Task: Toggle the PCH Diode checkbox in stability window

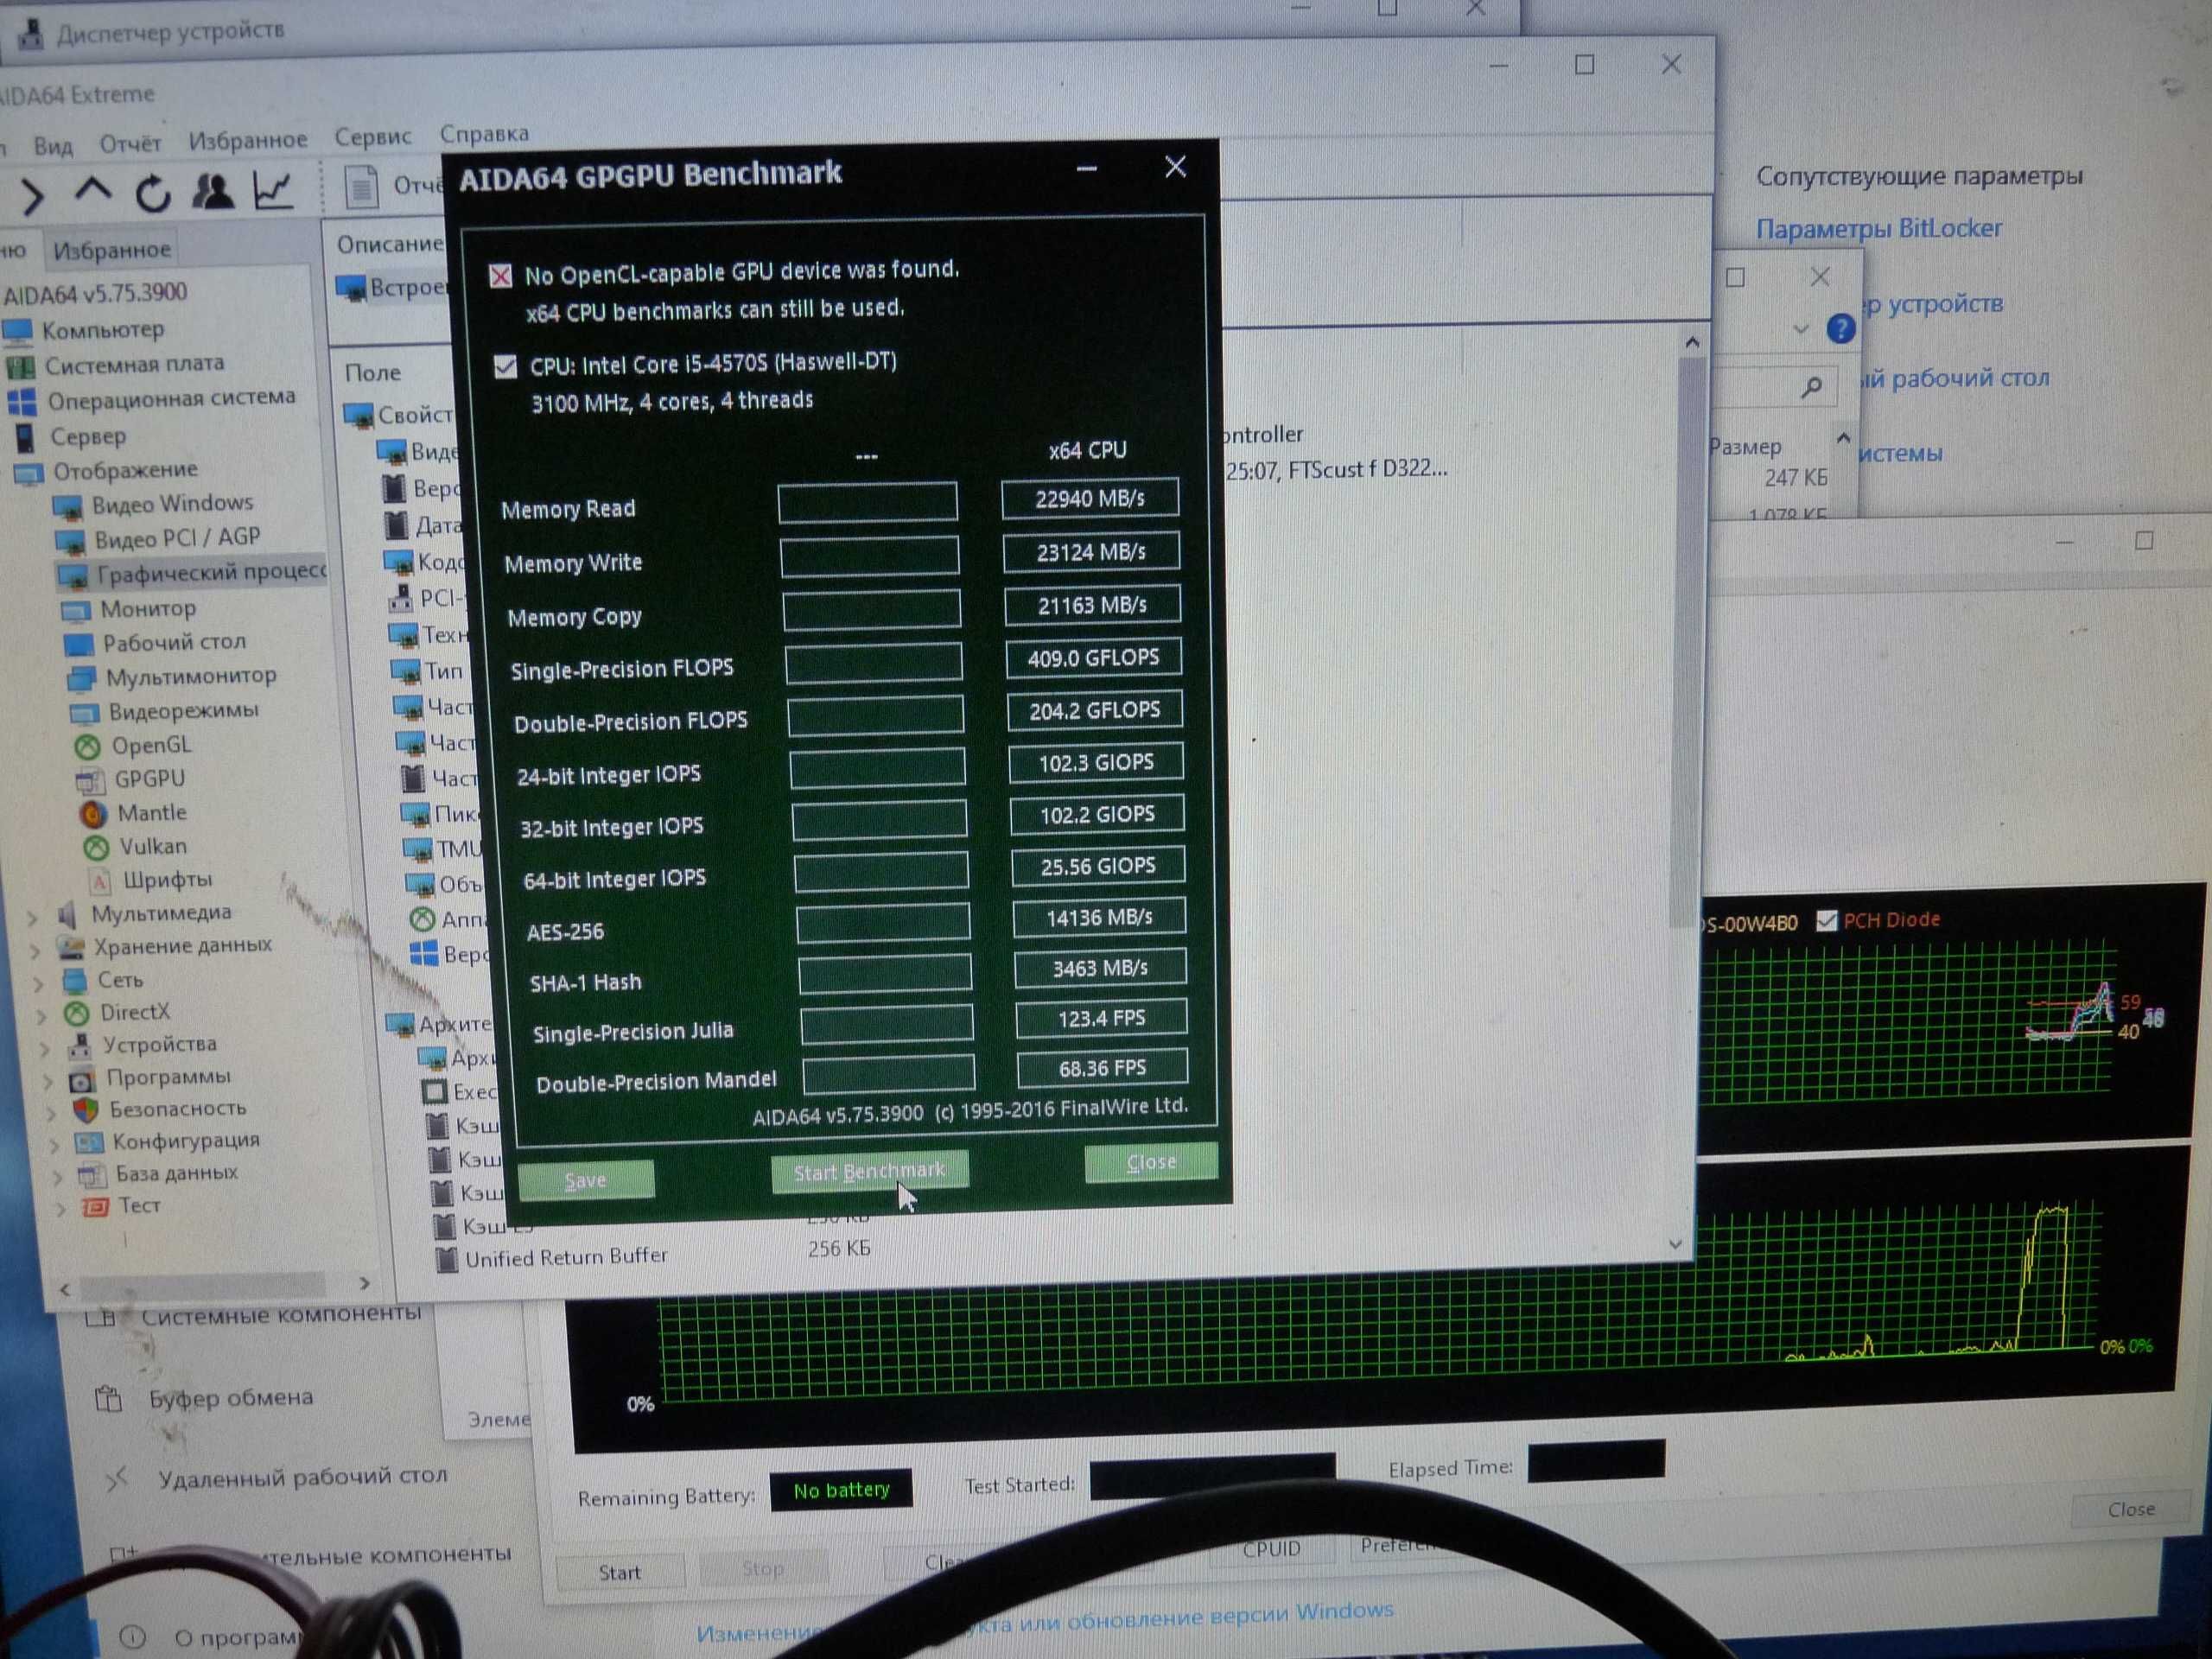Action: (x=1826, y=920)
